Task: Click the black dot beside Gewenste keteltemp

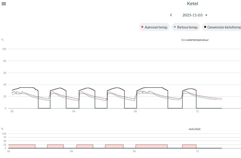Action: click(205, 27)
